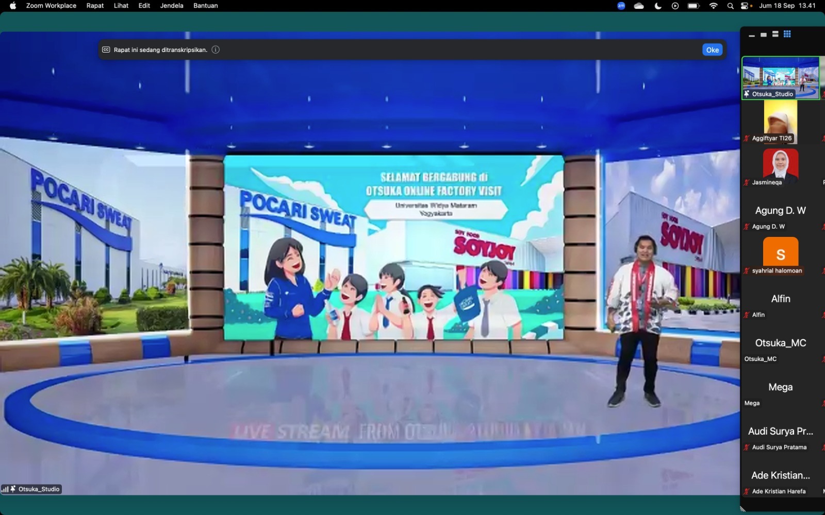Click the pin icon on main video label
This screenshot has width=825, height=515.
click(x=13, y=489)
